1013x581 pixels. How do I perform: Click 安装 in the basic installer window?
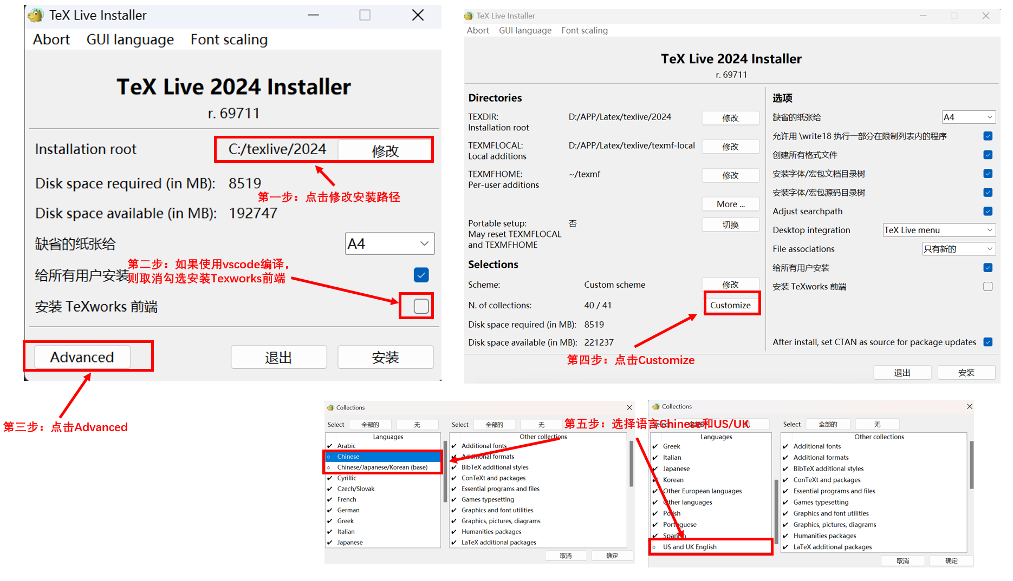(385, 357)
